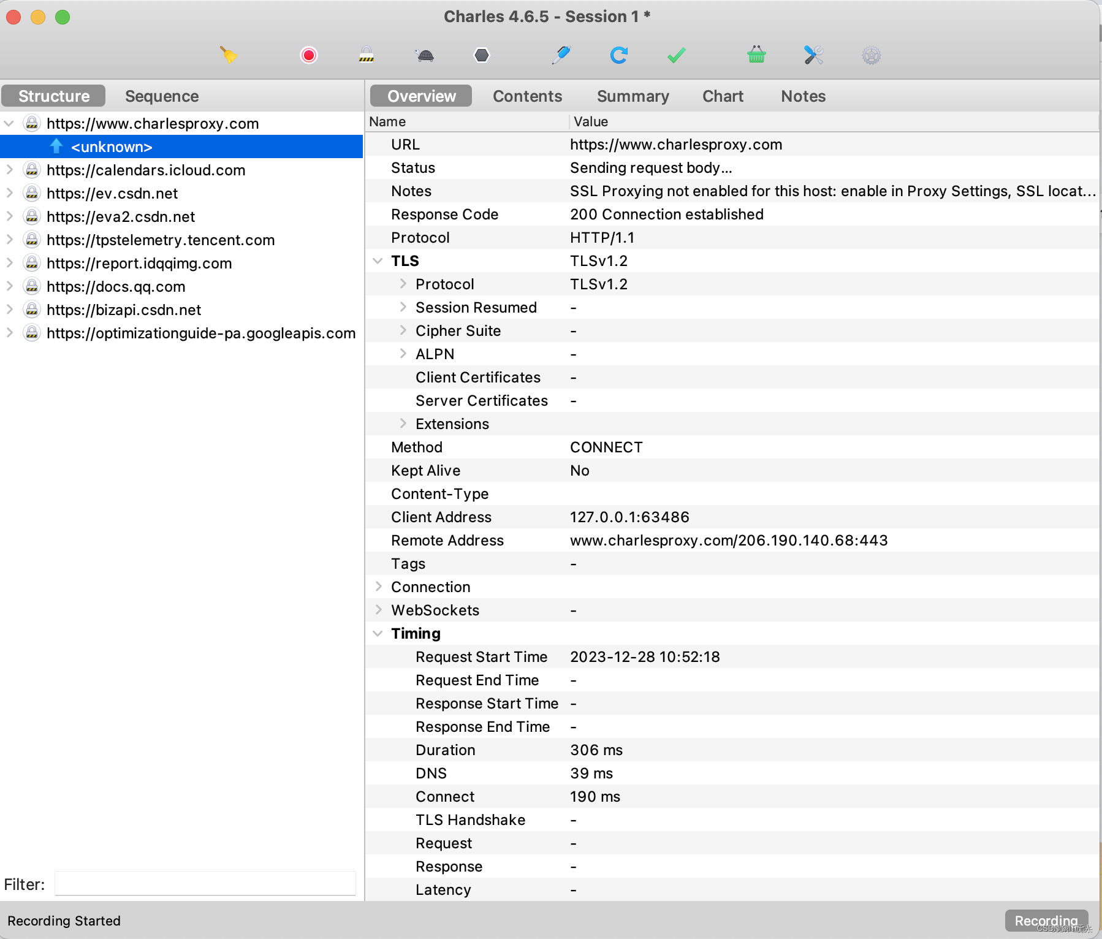Click the Repeat request refresh icon
Image resolution: width=1102 pixels, height=939 pixels.
click(619, 55)
